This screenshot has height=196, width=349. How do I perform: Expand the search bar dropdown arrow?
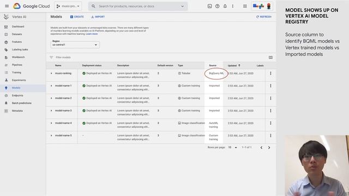182,6
